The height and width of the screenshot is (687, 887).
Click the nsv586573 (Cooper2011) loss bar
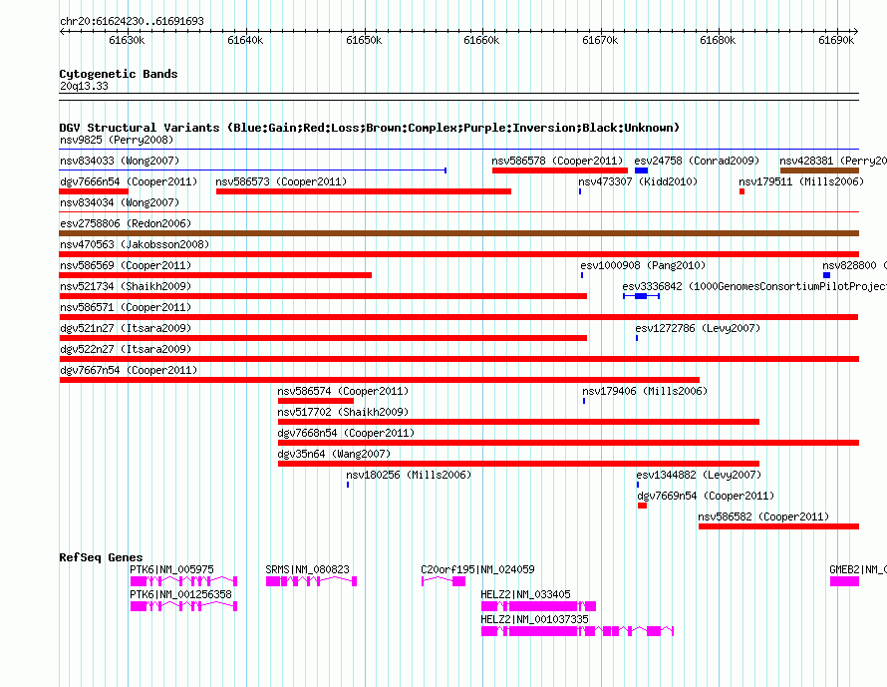point(364,191)
